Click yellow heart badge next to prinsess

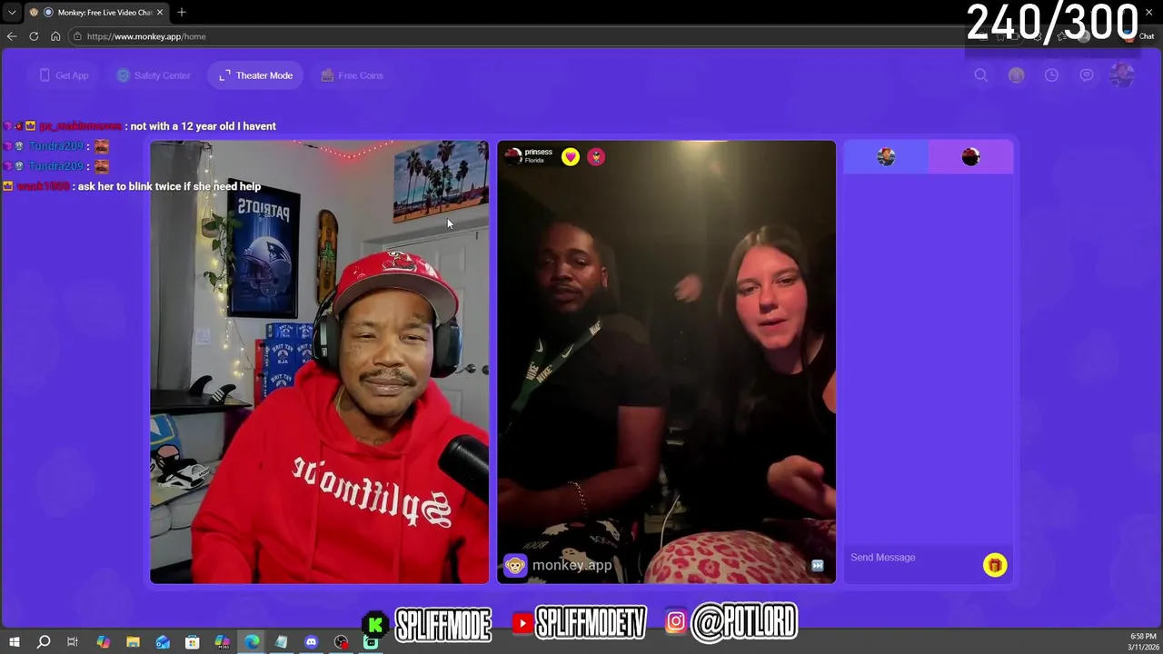pyautogui.click(x=570, y=157)
